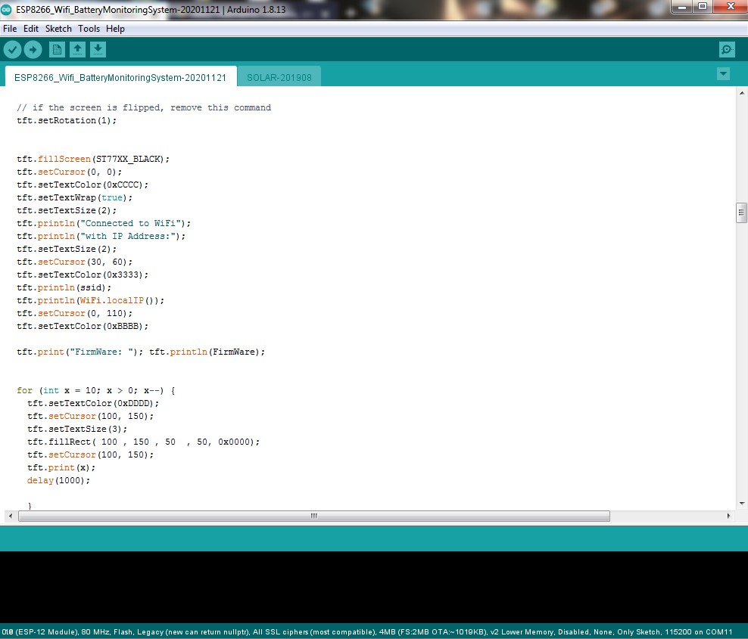Save the sketch with down-arrow icon
Screen dimensions: 748x639
click(98, 50)
